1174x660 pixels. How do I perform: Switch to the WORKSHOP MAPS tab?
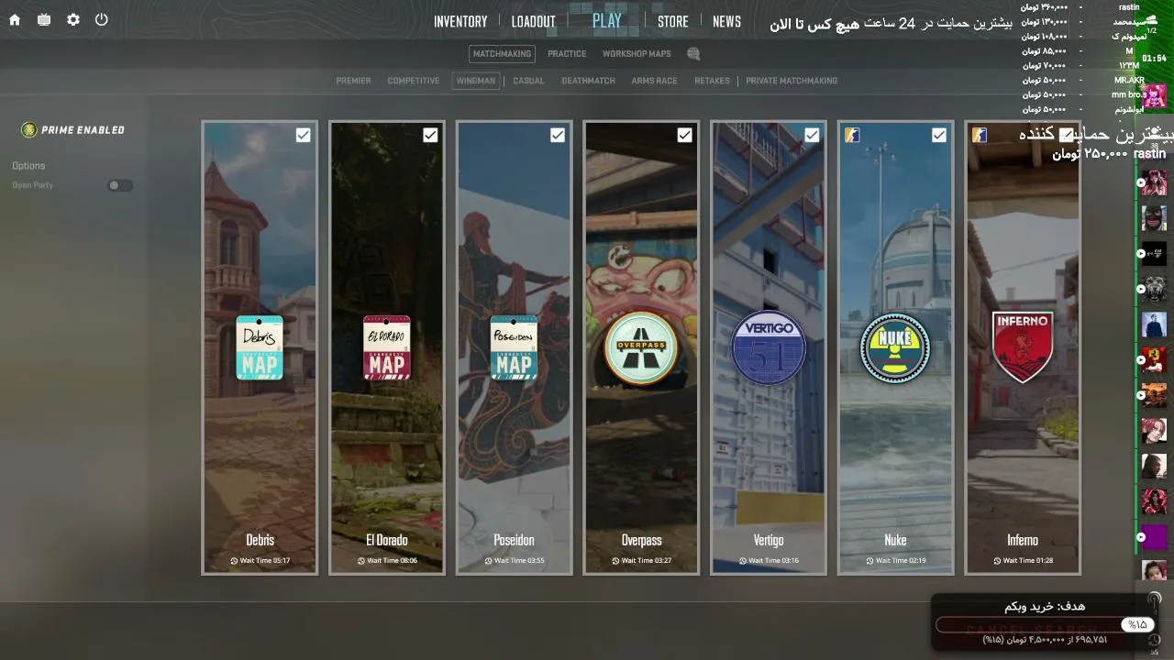click(x=637, y=54)
